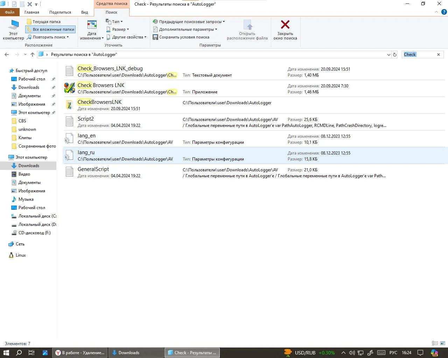Viewport: 448px width, 358px height.
Task: Open the Вид ribbon tab
Action: coord(85,12)
